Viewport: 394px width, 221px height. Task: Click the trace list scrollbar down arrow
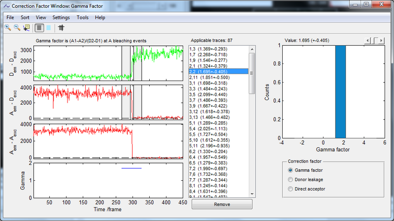(252, 193)
